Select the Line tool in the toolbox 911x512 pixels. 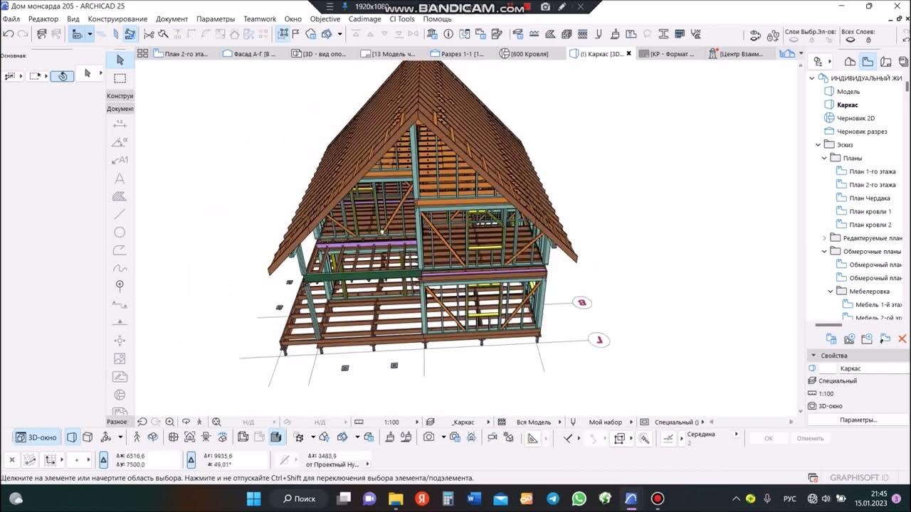tap(120, 214)
